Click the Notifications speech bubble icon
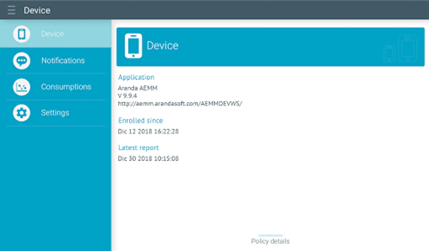 point(22,61)
